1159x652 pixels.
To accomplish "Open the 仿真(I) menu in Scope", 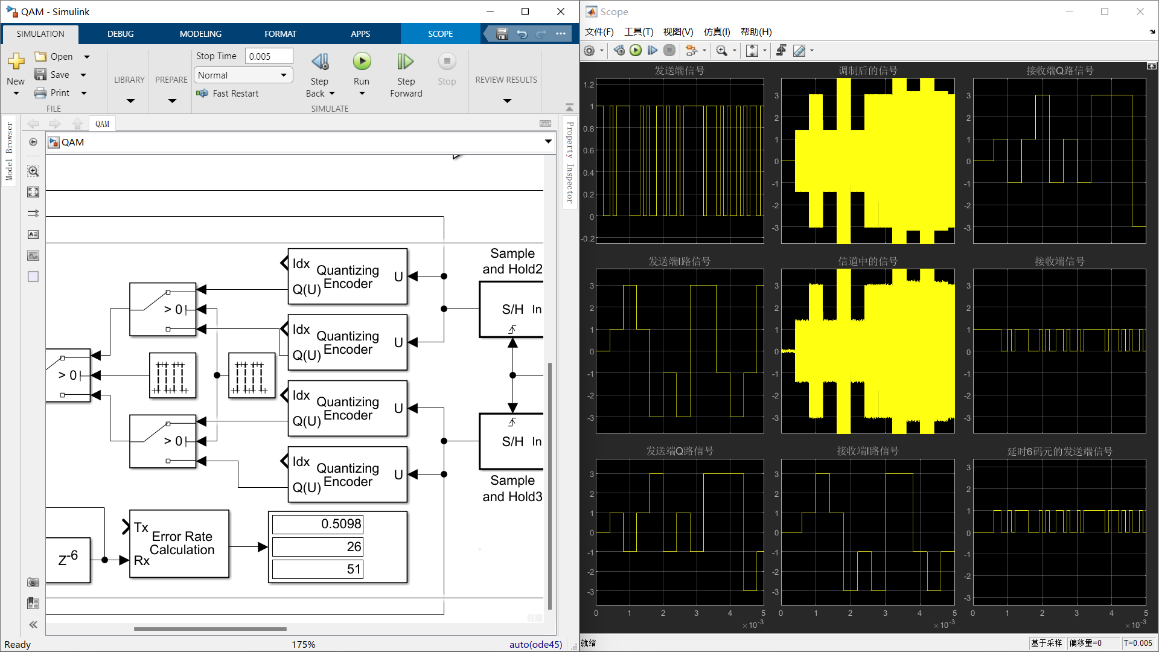I will click(x=717, y=32).
